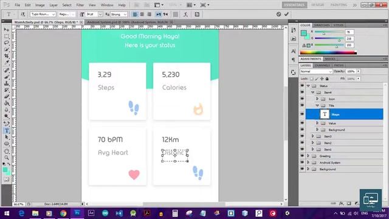Click the Create warped text icon

(185, 15)
